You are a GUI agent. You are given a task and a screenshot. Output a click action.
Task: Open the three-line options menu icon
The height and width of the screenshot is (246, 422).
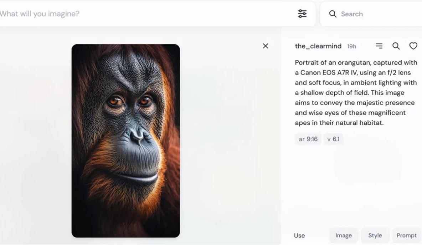(x=379, y=46)
